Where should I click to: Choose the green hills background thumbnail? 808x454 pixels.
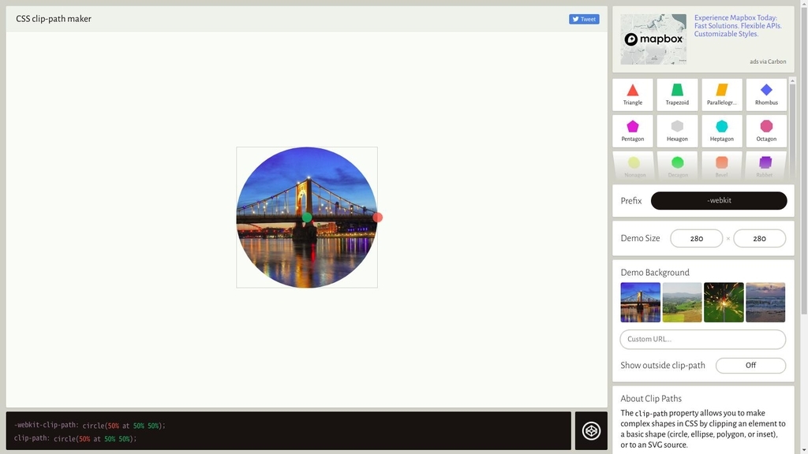(683, 302)
